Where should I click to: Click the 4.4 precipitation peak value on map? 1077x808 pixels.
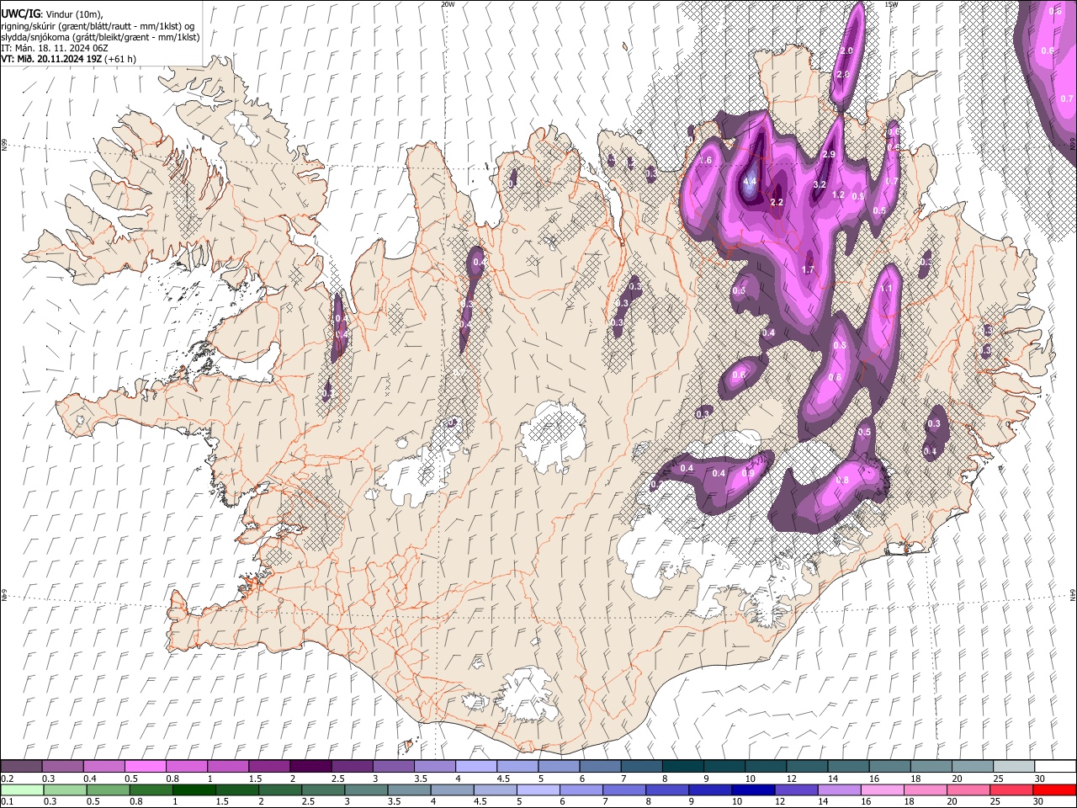pos(751,182)
